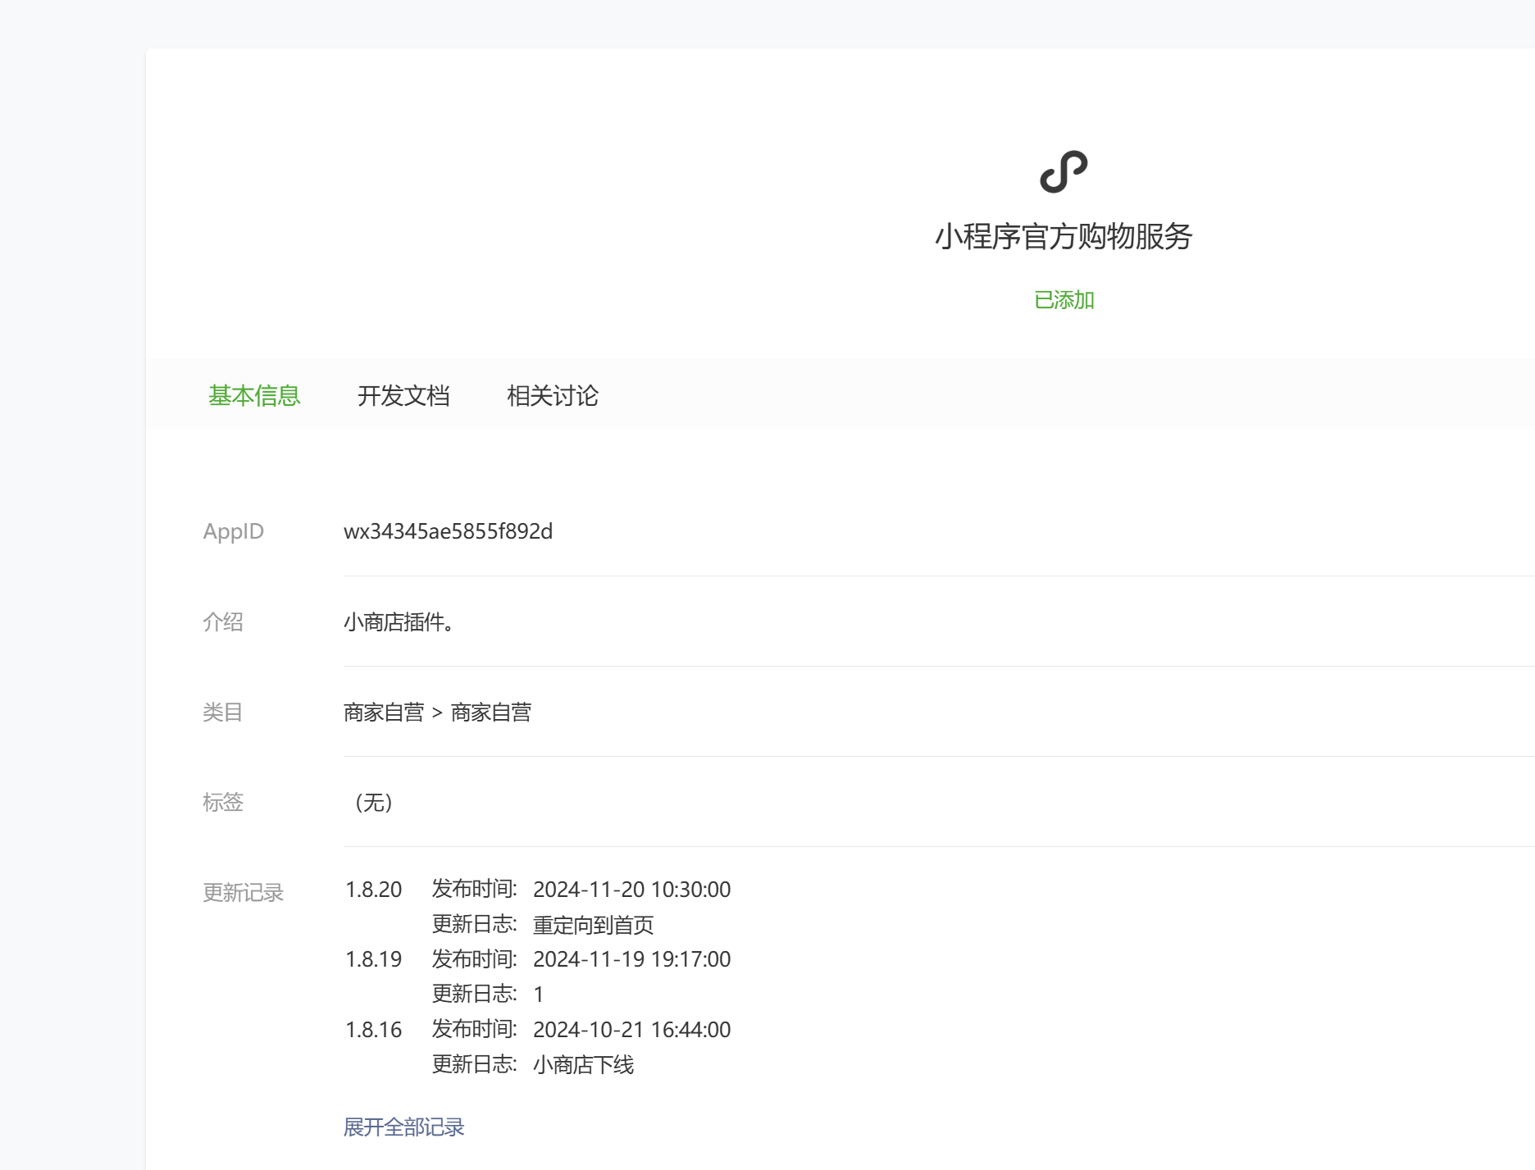This screenshot has width=1535, height=1170.
Task: Click the mini program plugin logo icon
Action: [x=1064, y=171]
